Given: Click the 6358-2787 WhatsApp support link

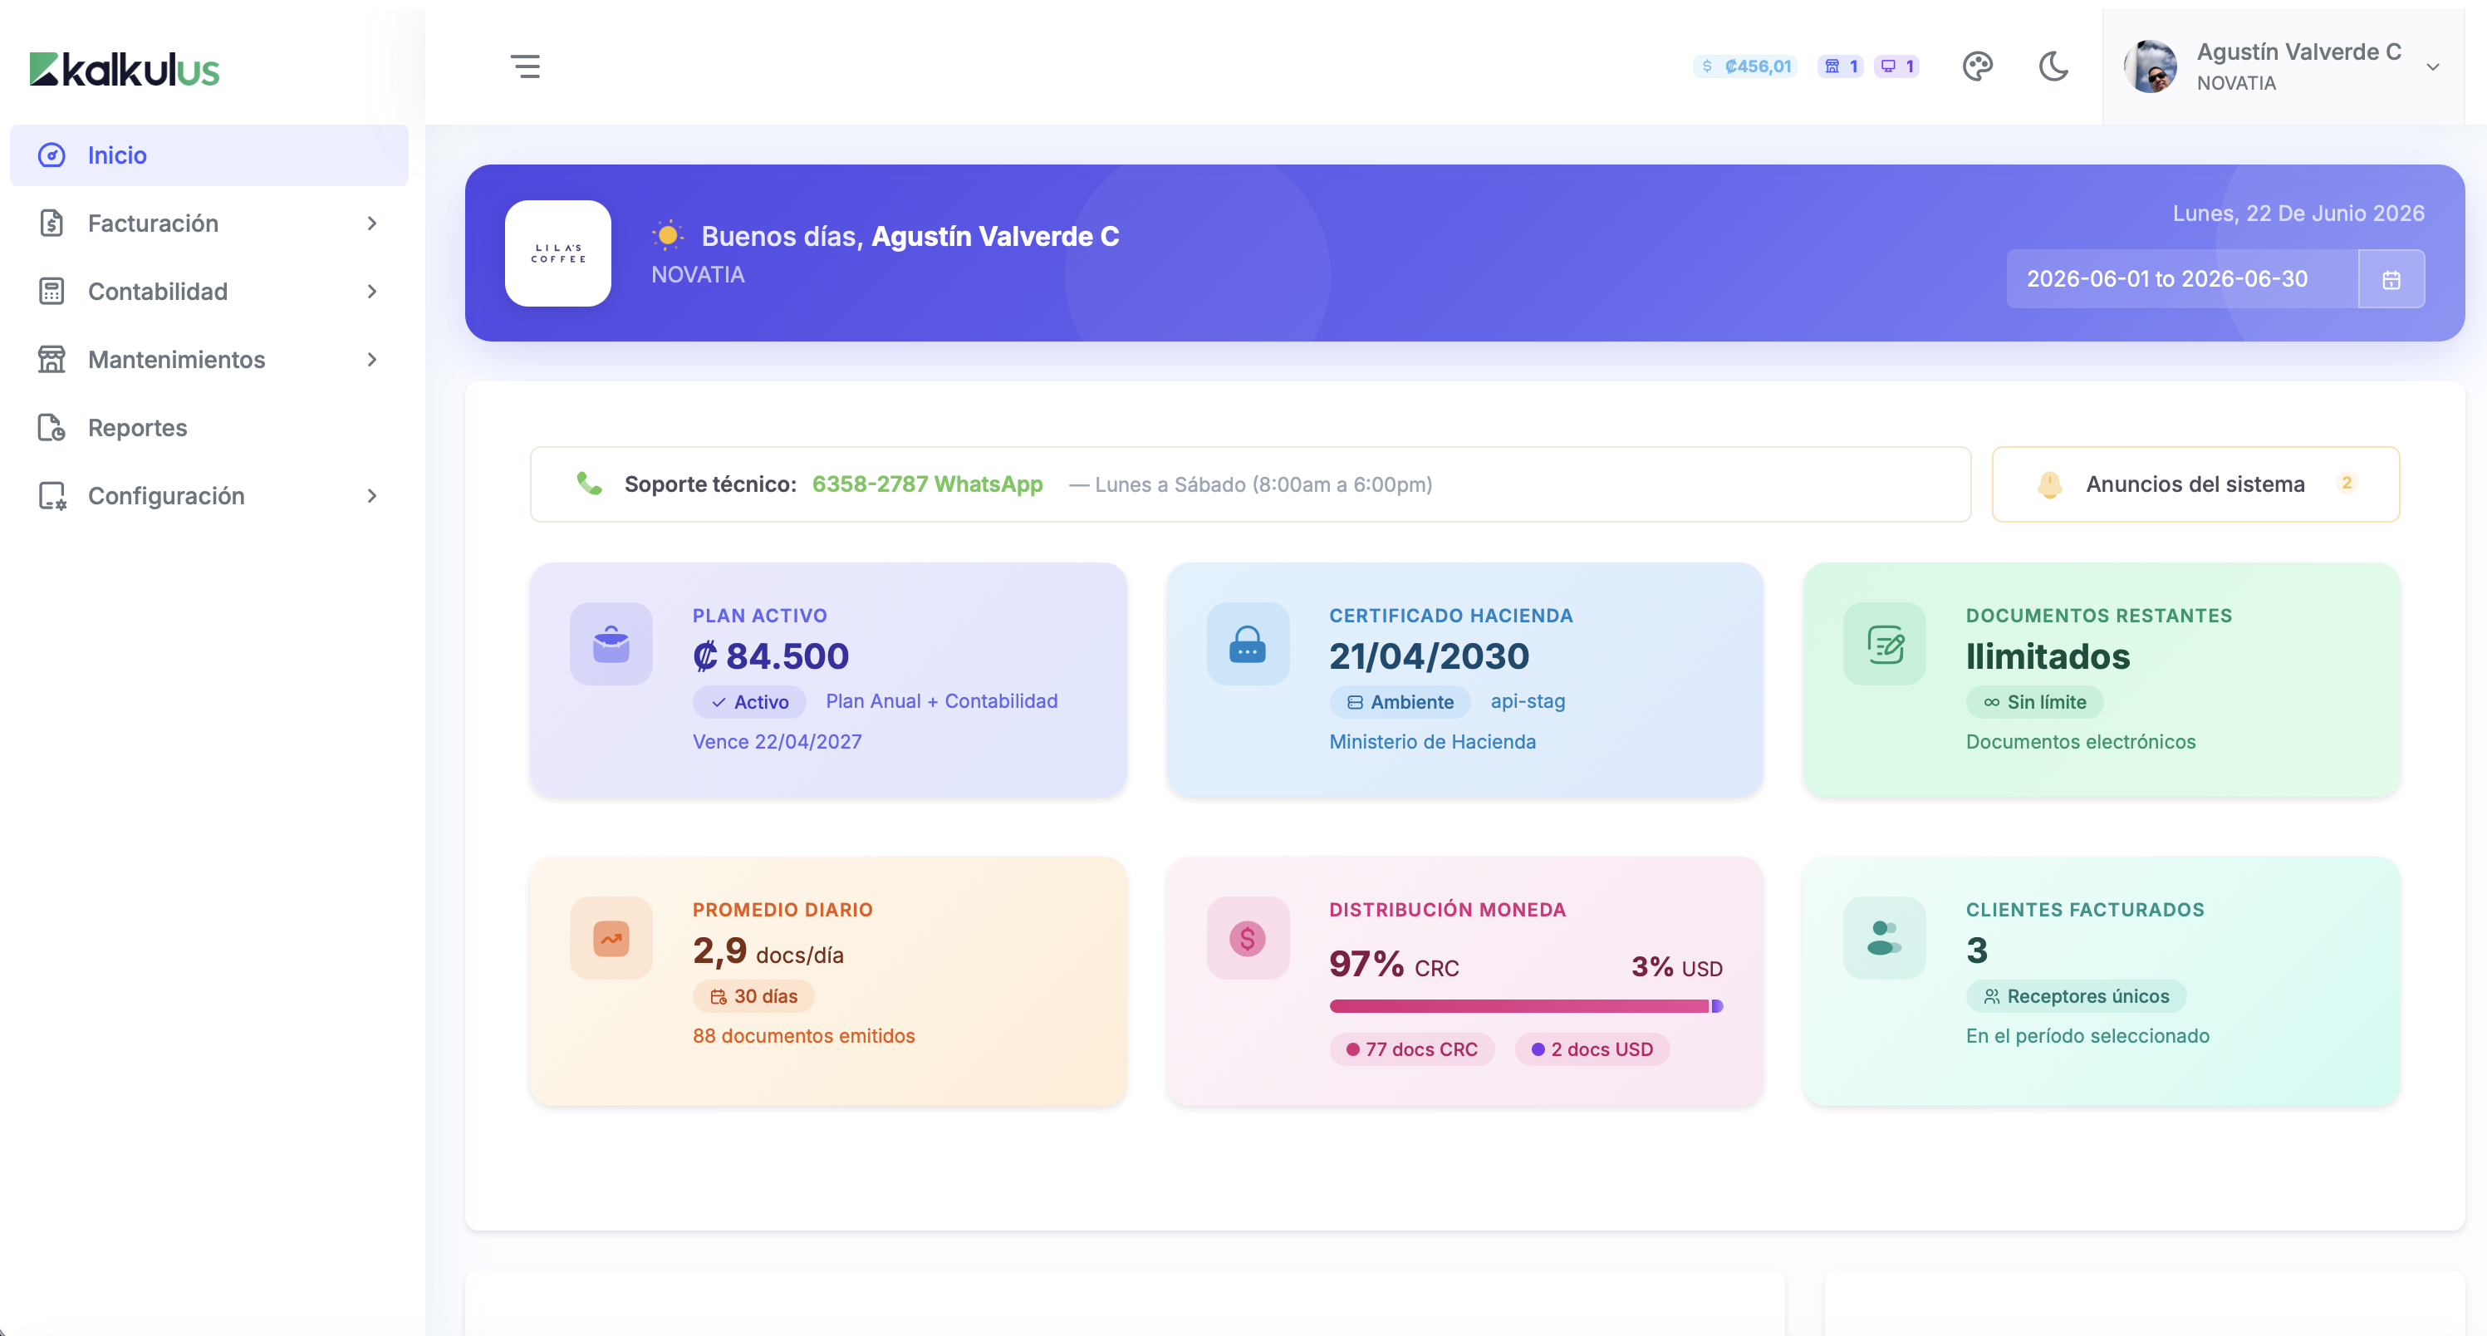Looking at the screenshot, I should [927, 484].
